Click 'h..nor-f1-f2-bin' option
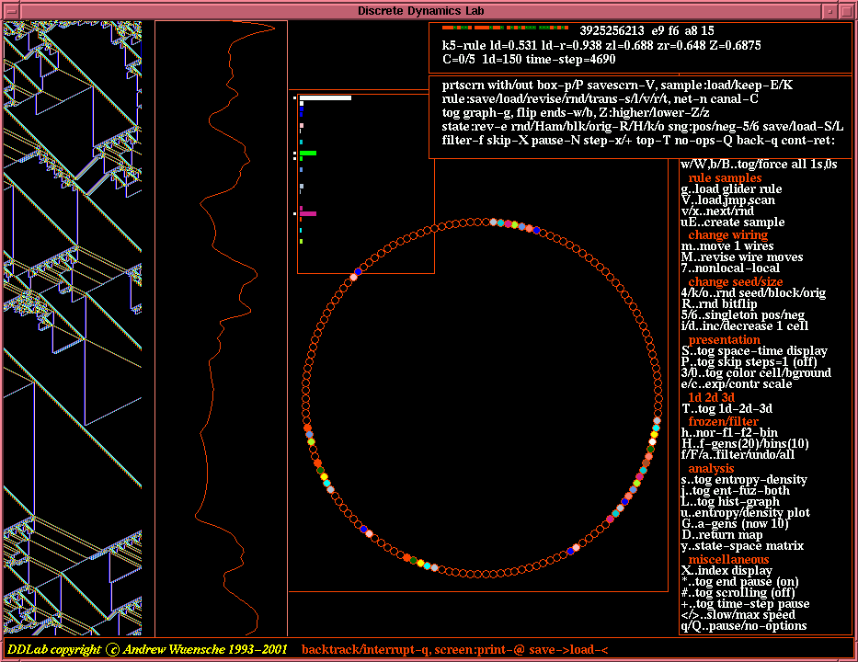This screenshot has height=662, width=858. click(729, 432)
